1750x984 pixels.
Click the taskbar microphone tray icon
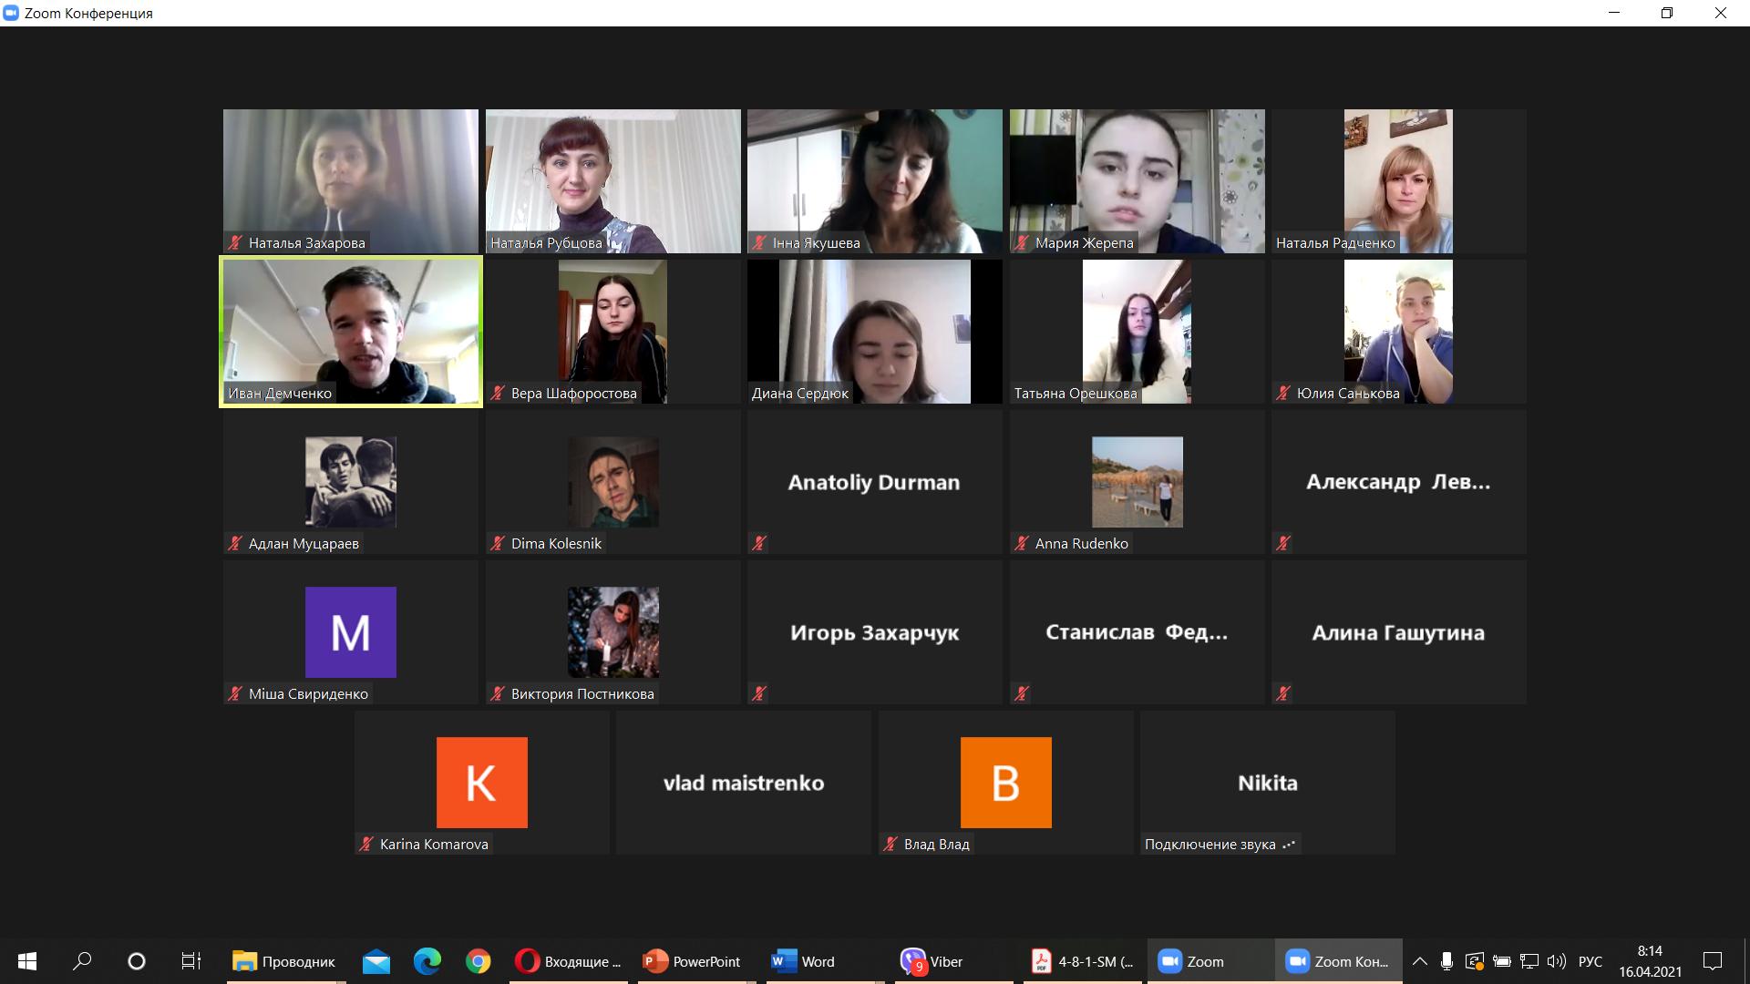(x=1446, y=961)
